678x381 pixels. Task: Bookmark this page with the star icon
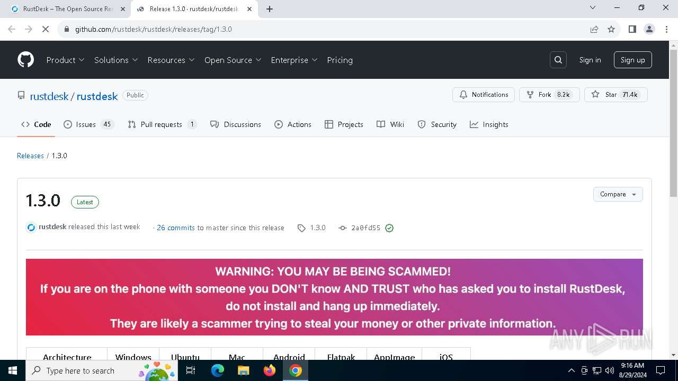pos(611,29)
